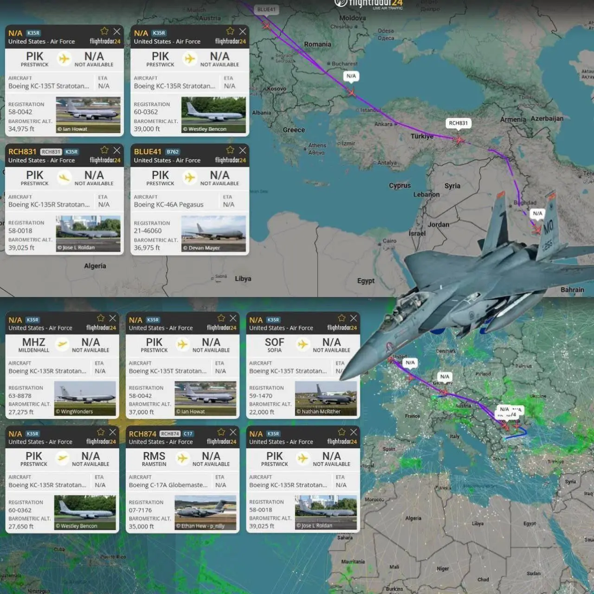This screenshot has width=594, height=594.
Task: Close the BLUE41 KC-46A Pegasus card
Action: pos(243,150)
